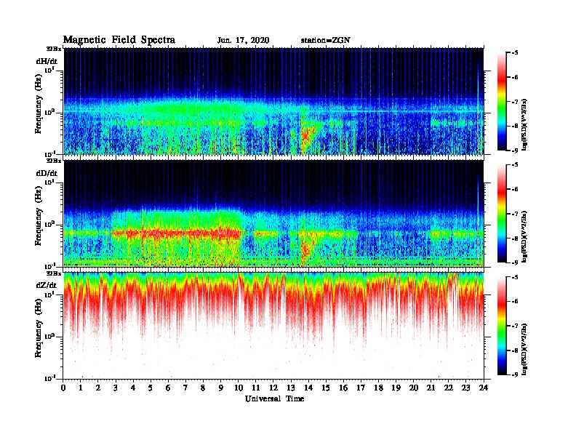This screenshot has height=445, width=576.
Task: Click hour tick label '12' on time axis
Action: 273,388
